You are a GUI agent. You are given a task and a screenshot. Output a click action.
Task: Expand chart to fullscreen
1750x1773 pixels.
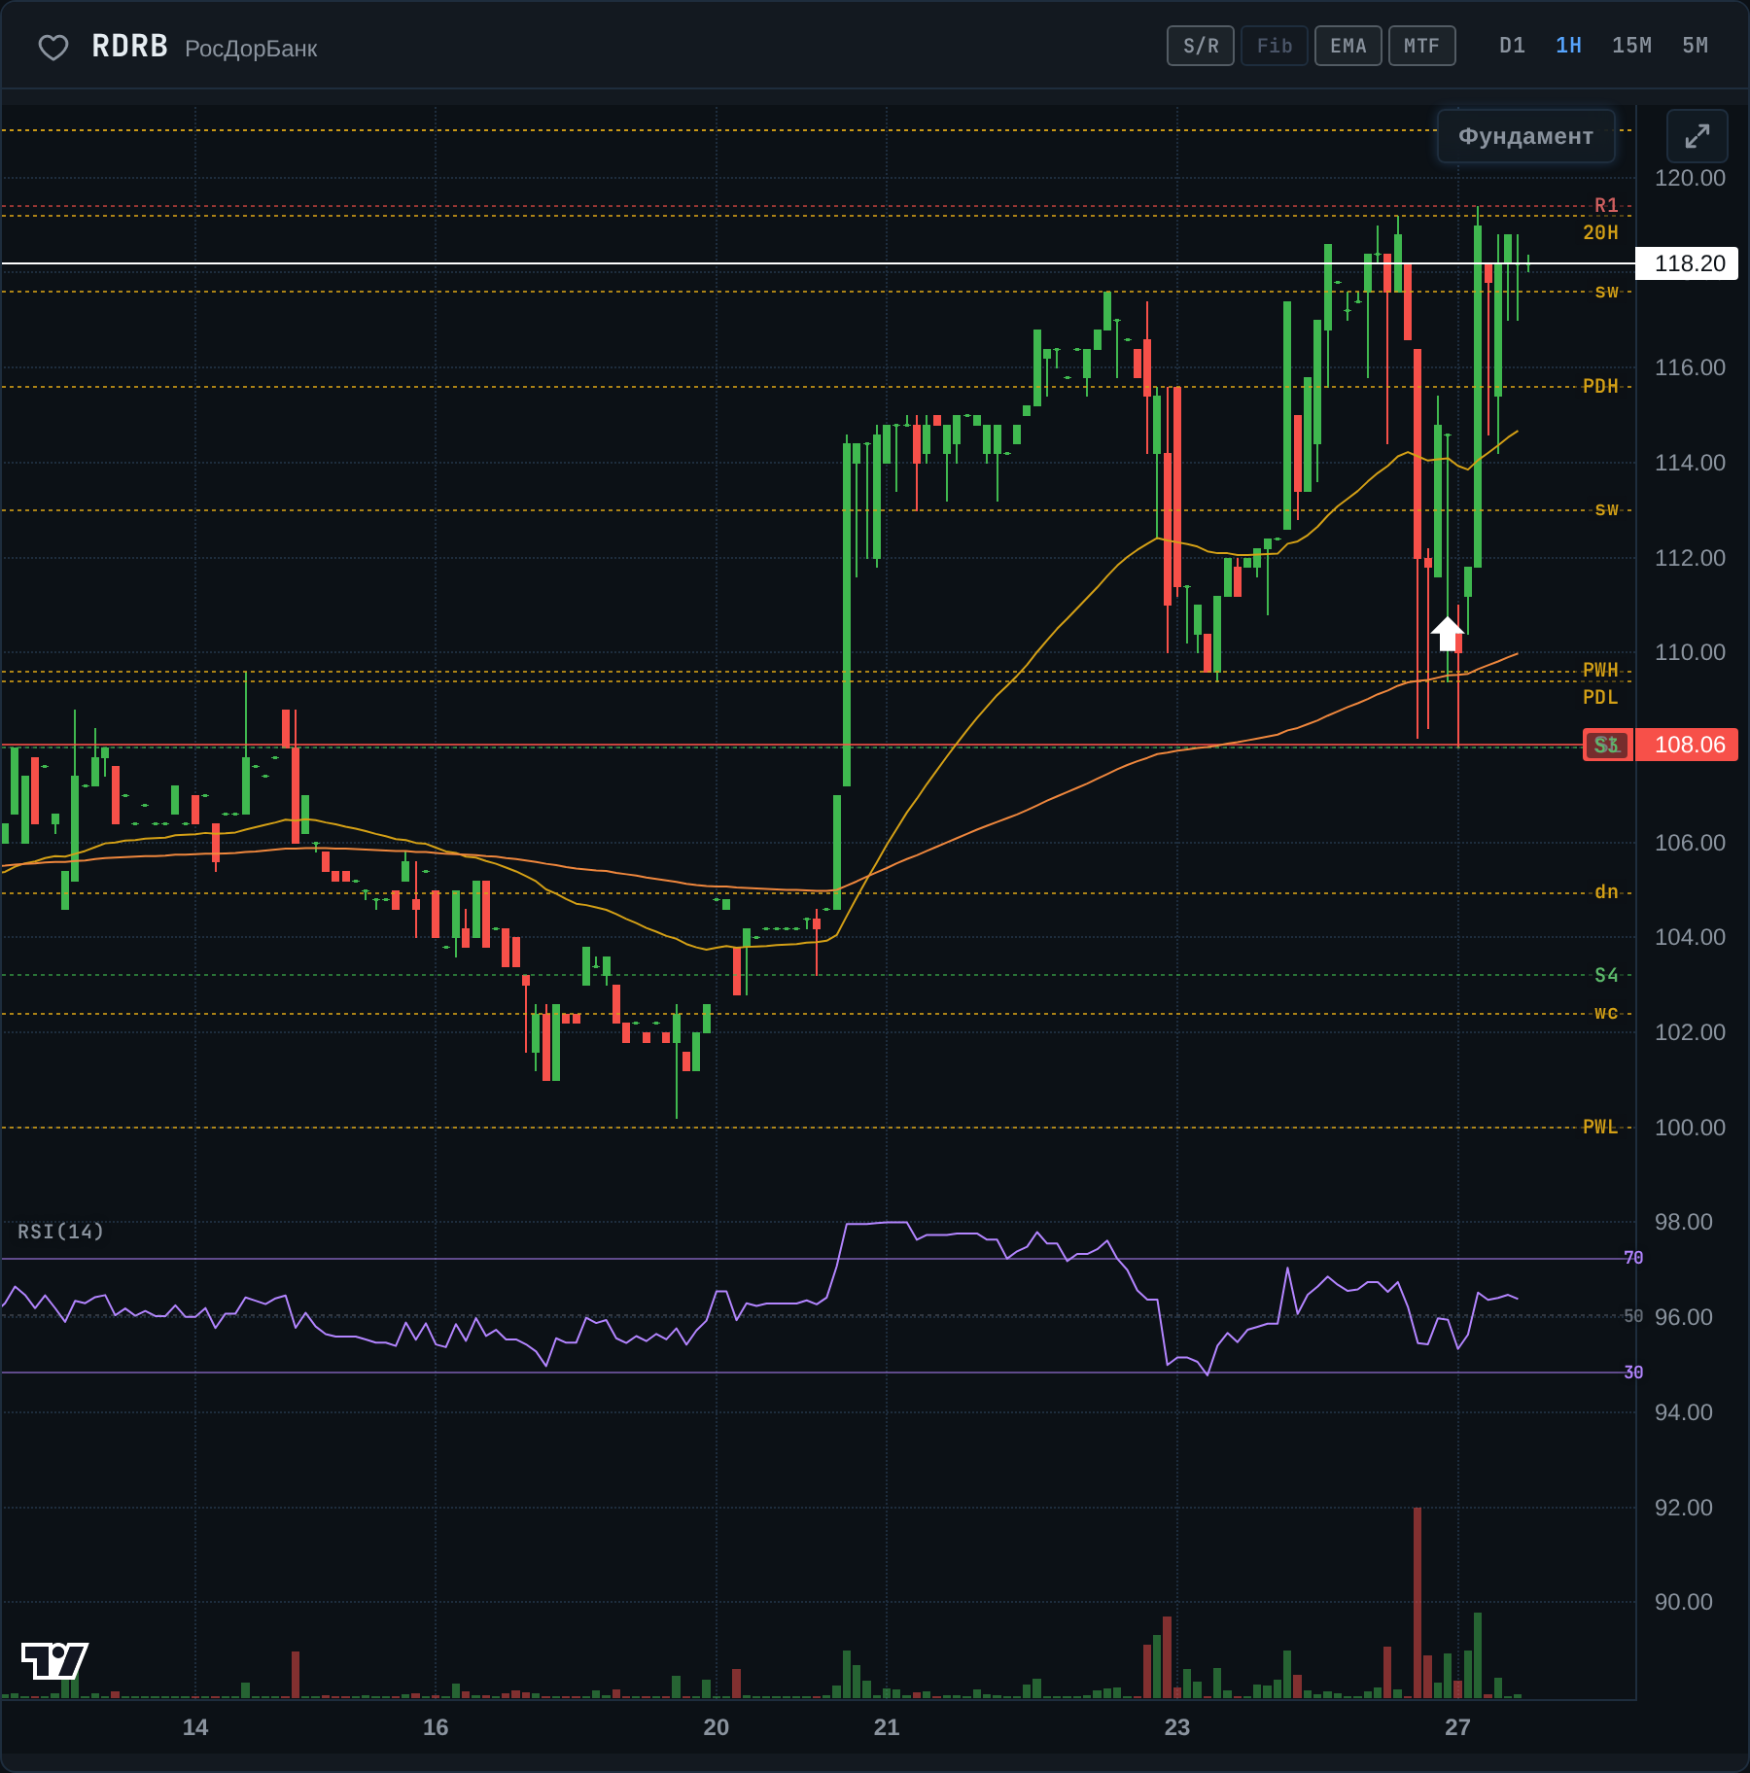pos(1697,136)
